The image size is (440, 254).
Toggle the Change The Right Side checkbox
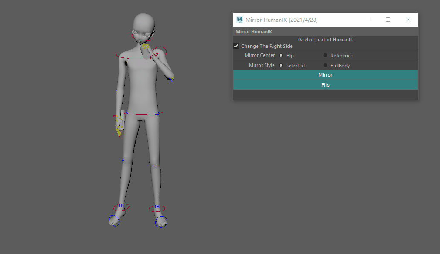236,46
